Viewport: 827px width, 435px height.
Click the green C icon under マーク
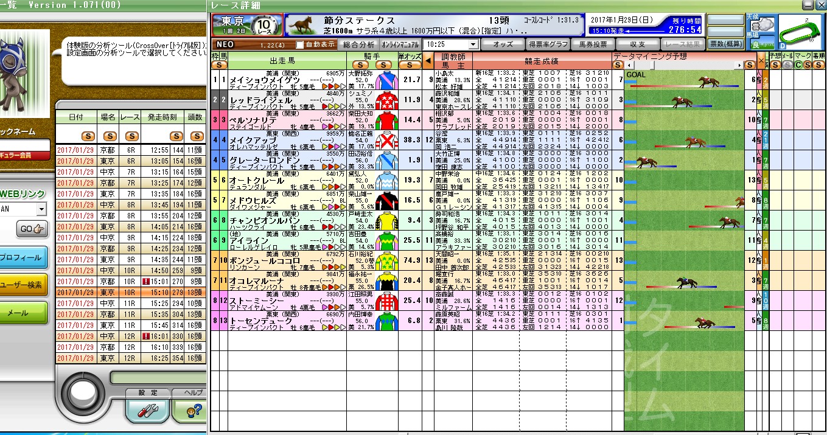798,65
